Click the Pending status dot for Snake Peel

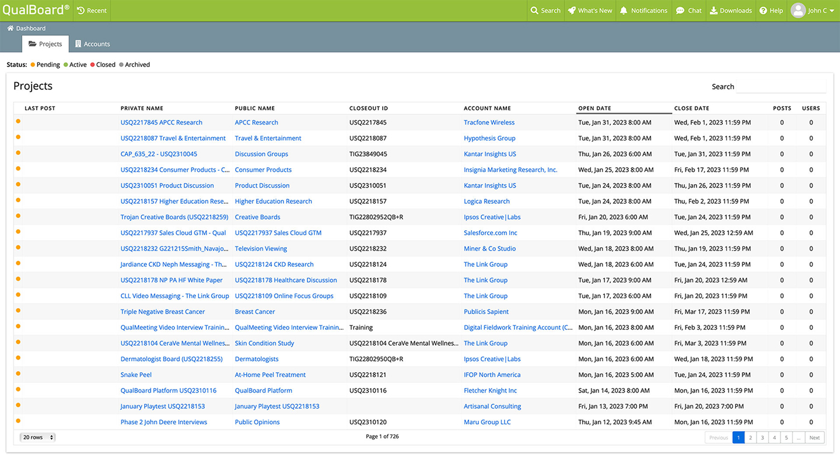(18, 374)
